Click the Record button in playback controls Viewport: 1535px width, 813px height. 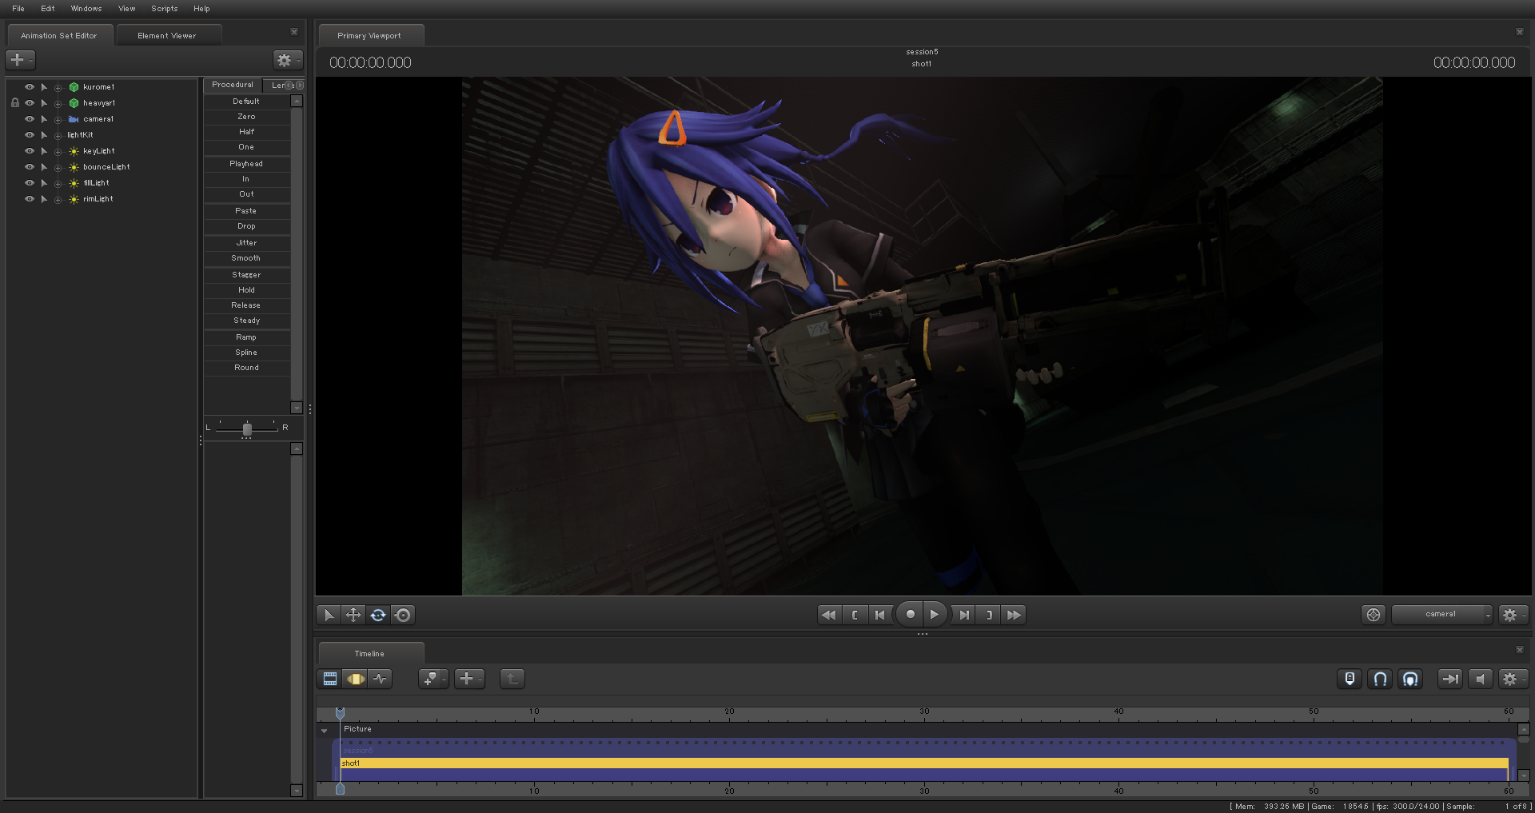pyautogui.click(x=910, y=615)
